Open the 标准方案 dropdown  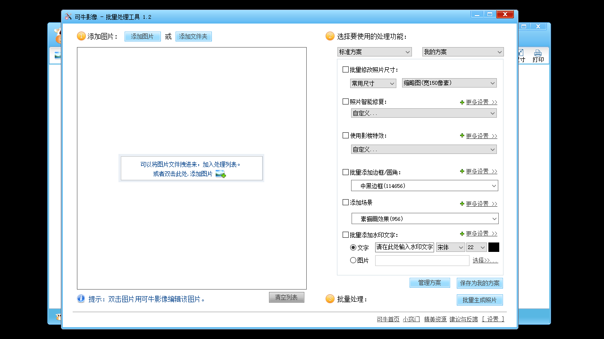[x=374, y=52]
